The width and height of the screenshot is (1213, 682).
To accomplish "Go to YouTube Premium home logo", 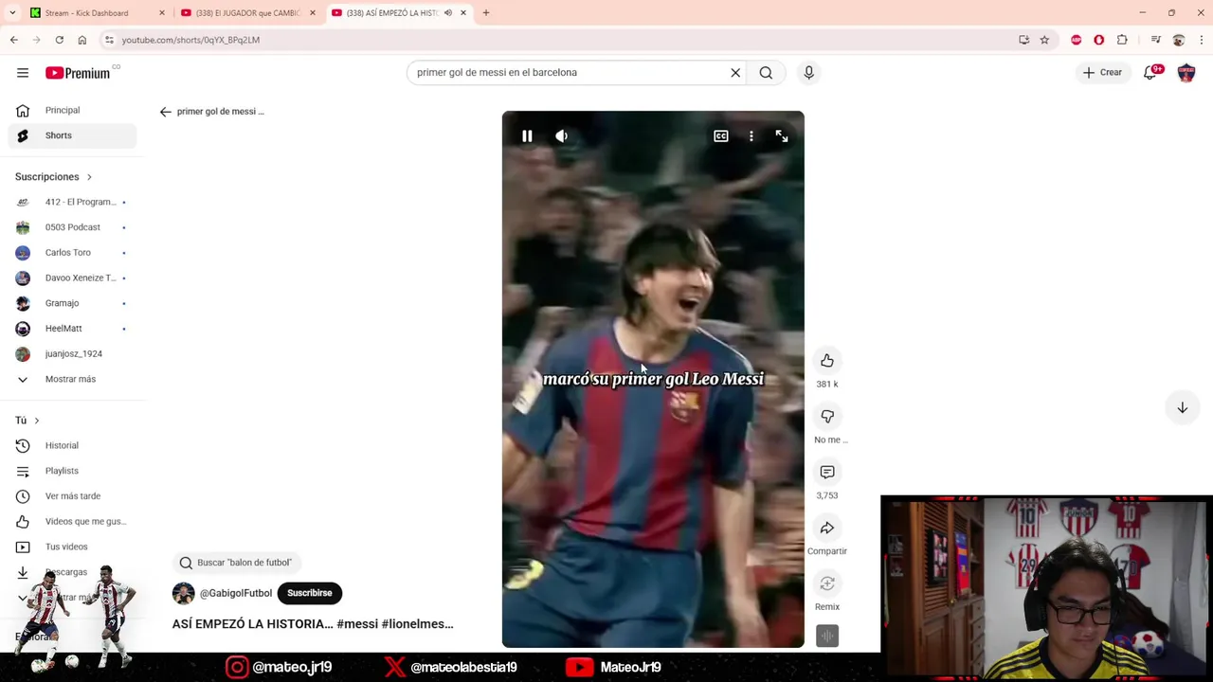I will point(78,73).
